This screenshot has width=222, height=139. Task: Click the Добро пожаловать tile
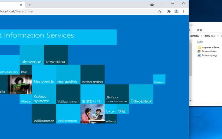(117, 94)
